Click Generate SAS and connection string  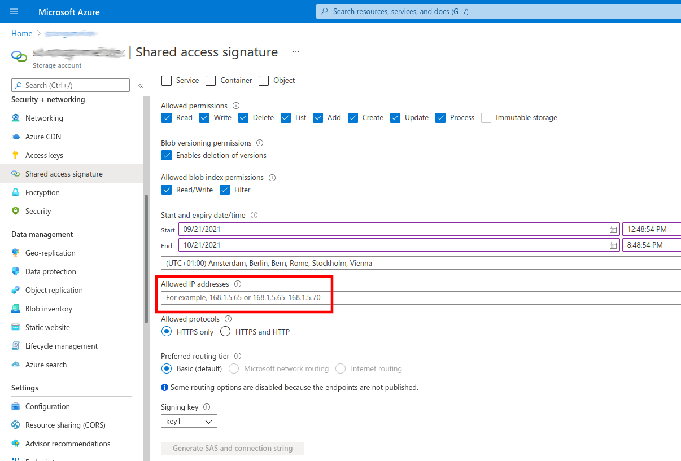pos(232,448)
